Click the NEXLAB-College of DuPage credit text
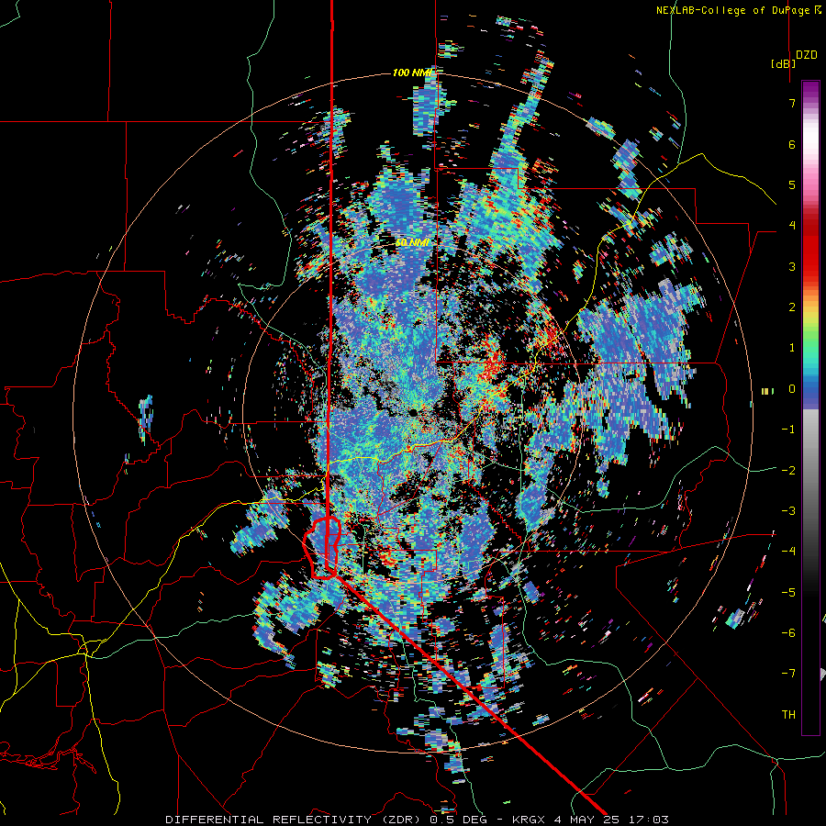826x826 pixels. coord(736,10)
